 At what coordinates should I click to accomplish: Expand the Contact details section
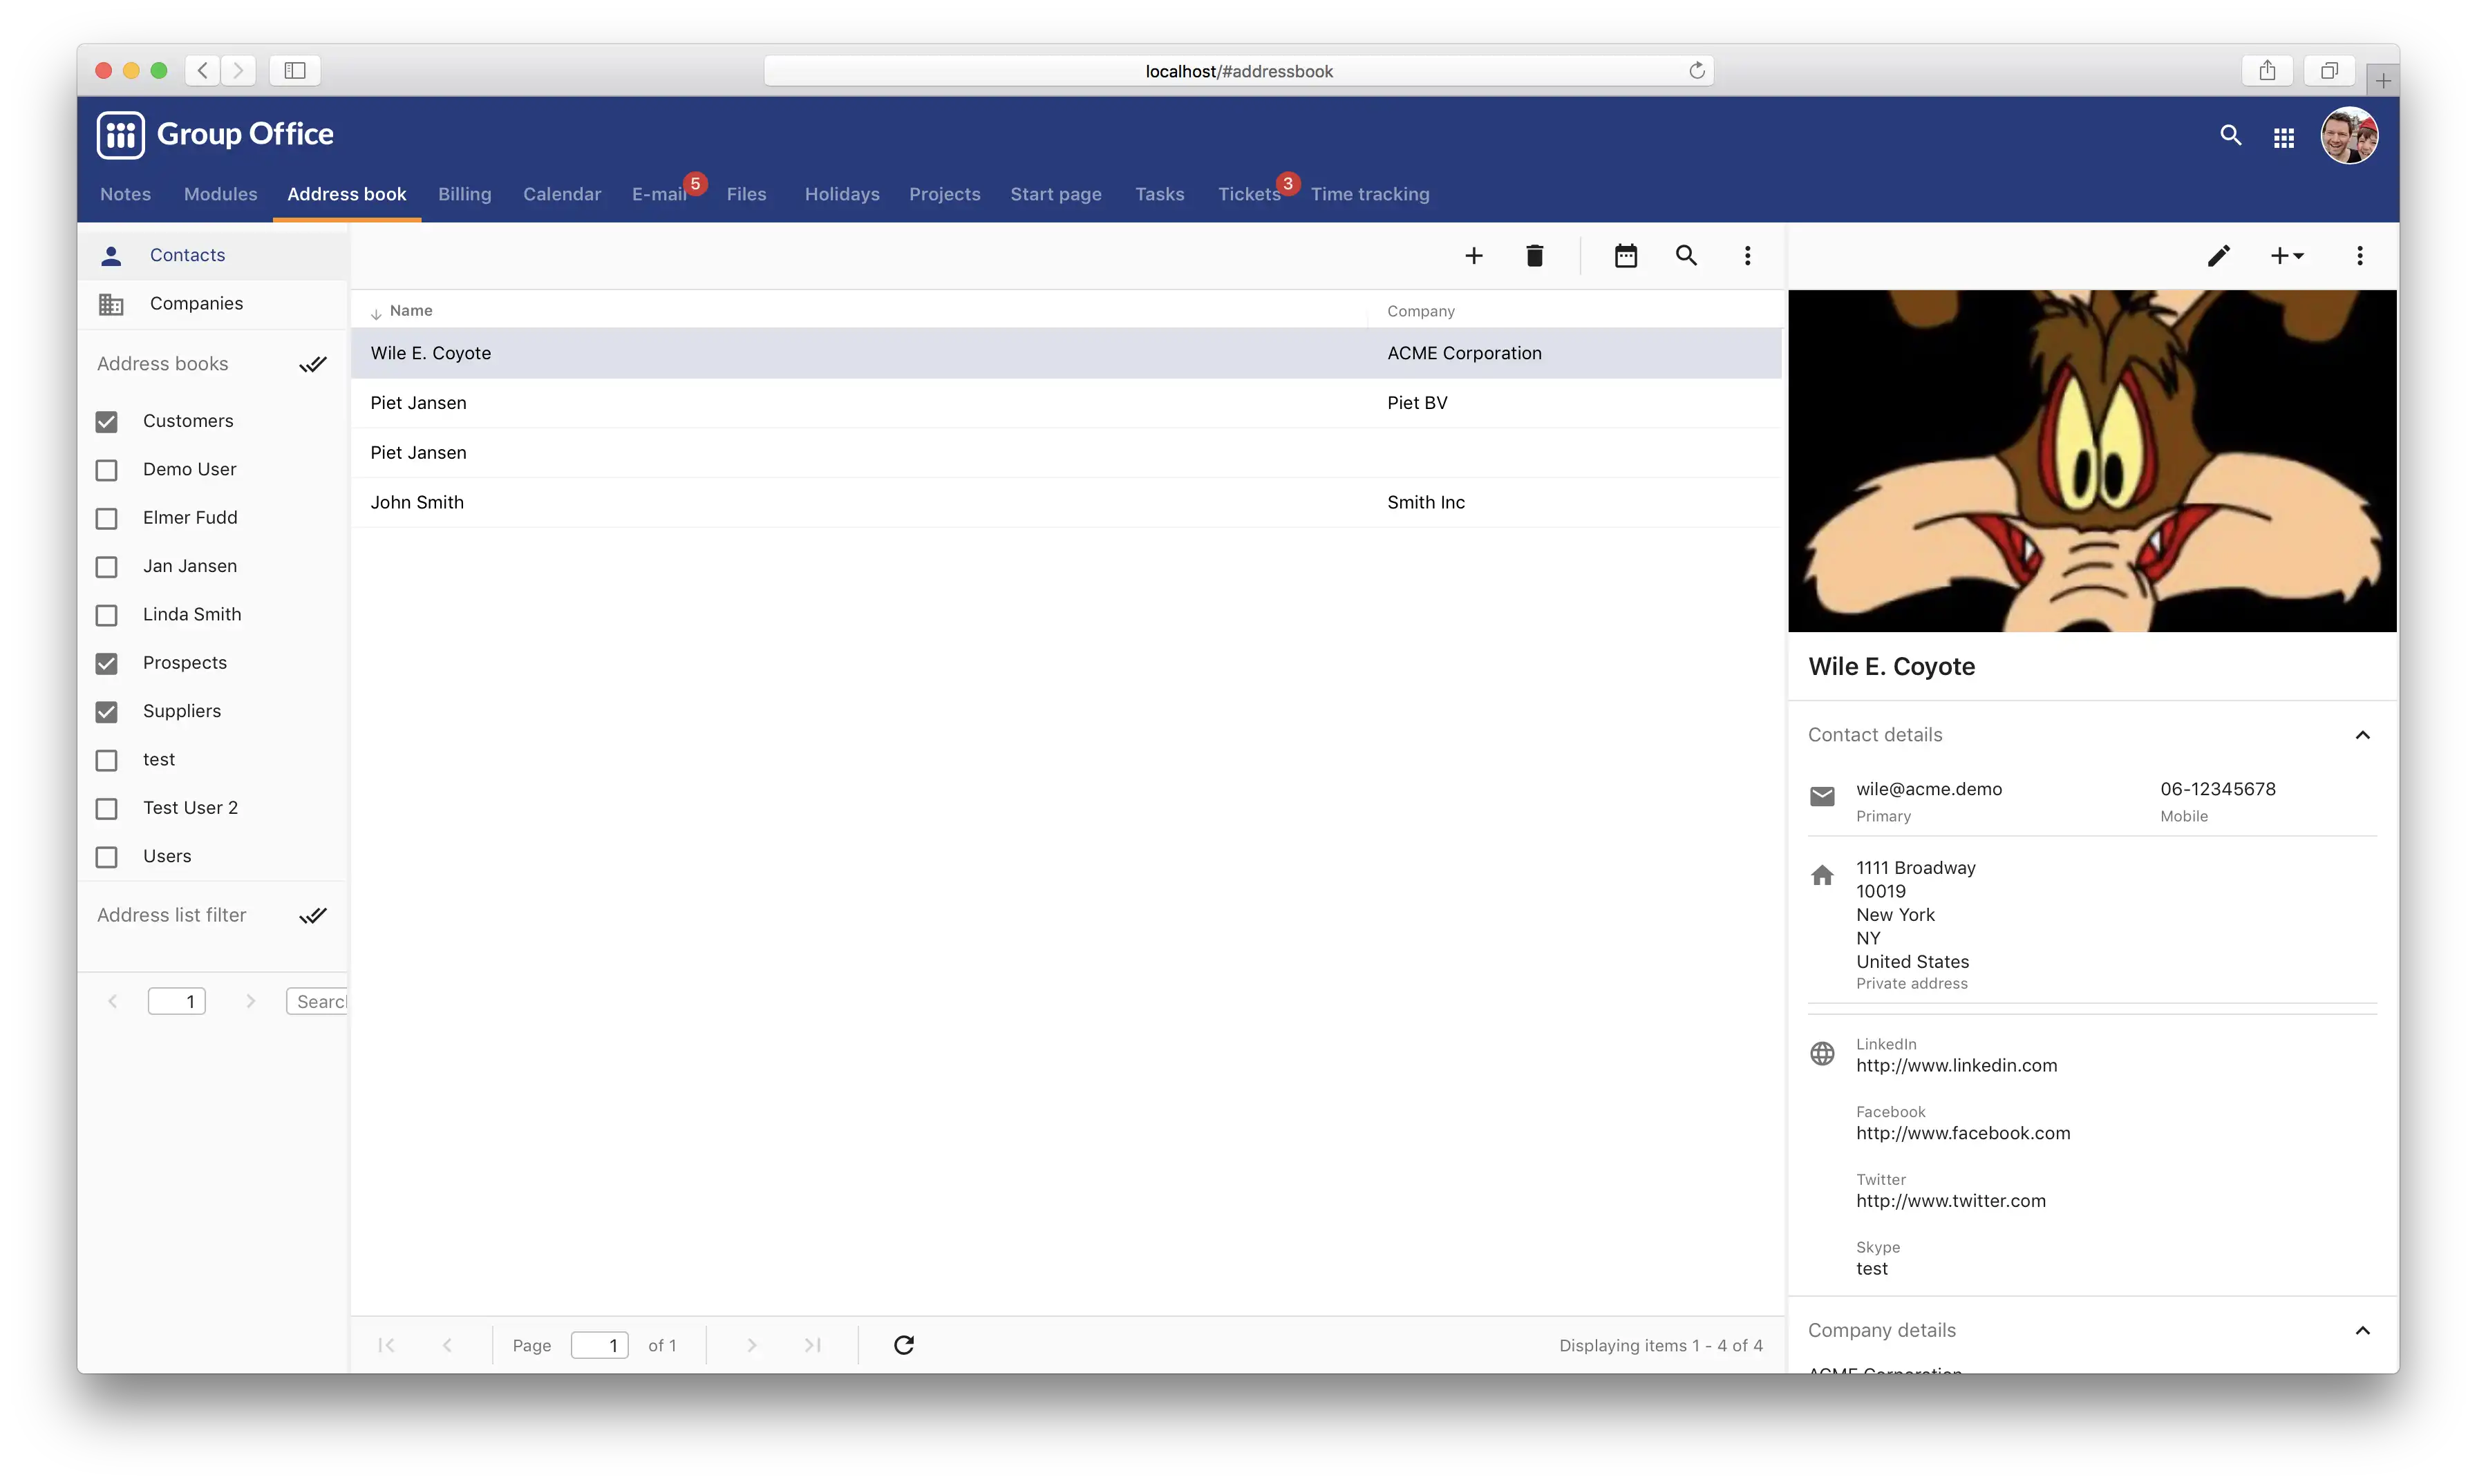2364,733
